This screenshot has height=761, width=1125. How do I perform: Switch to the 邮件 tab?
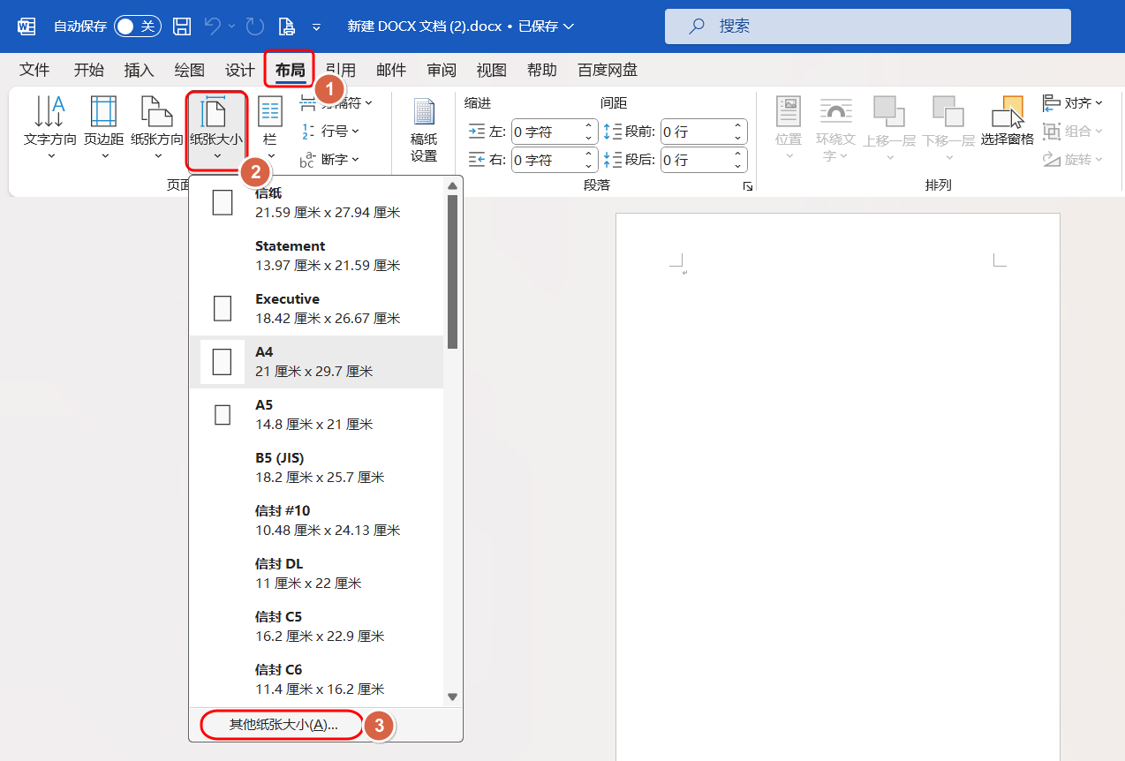tap(391, 70)
